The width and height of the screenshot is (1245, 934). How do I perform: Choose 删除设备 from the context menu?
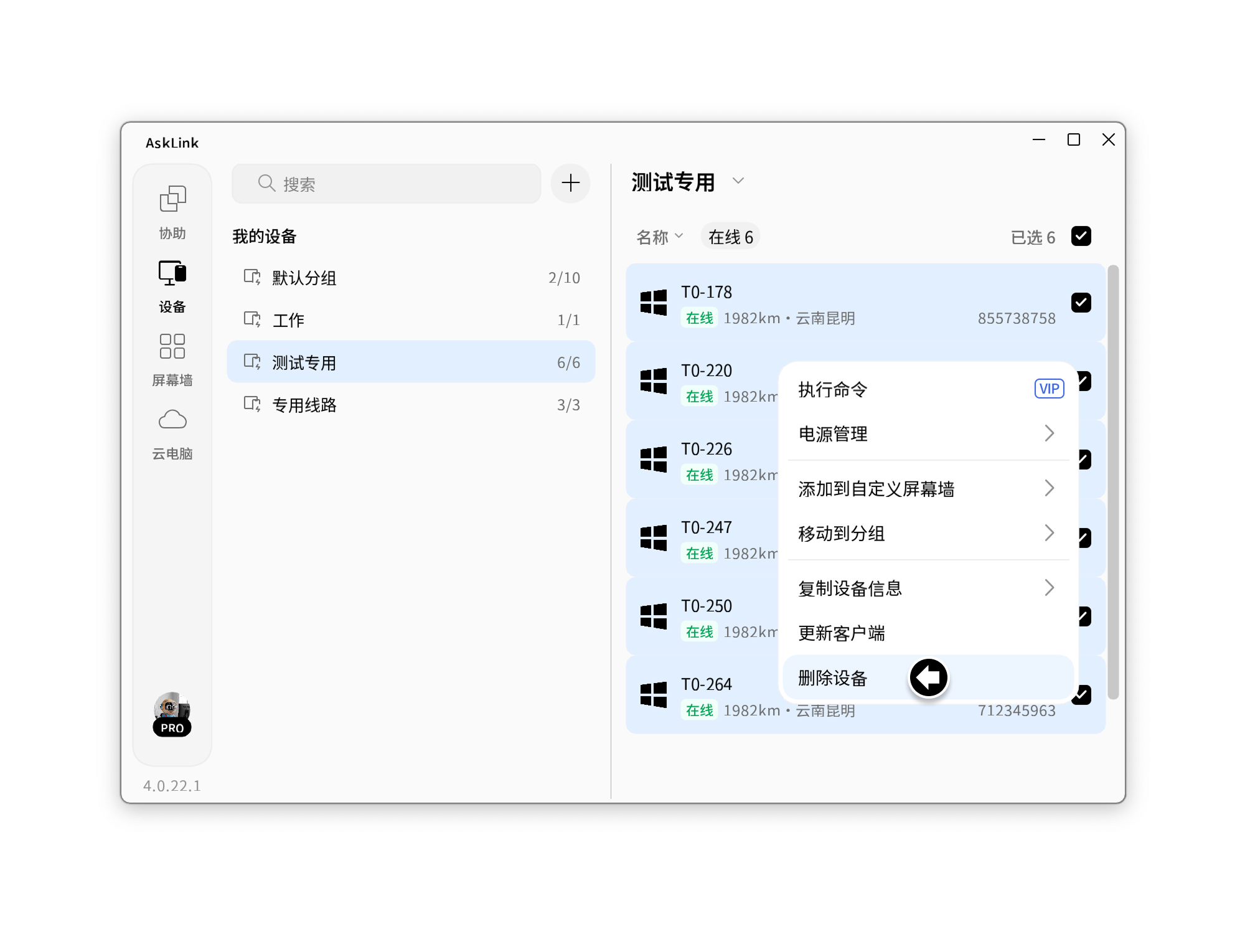pos(834,679)
